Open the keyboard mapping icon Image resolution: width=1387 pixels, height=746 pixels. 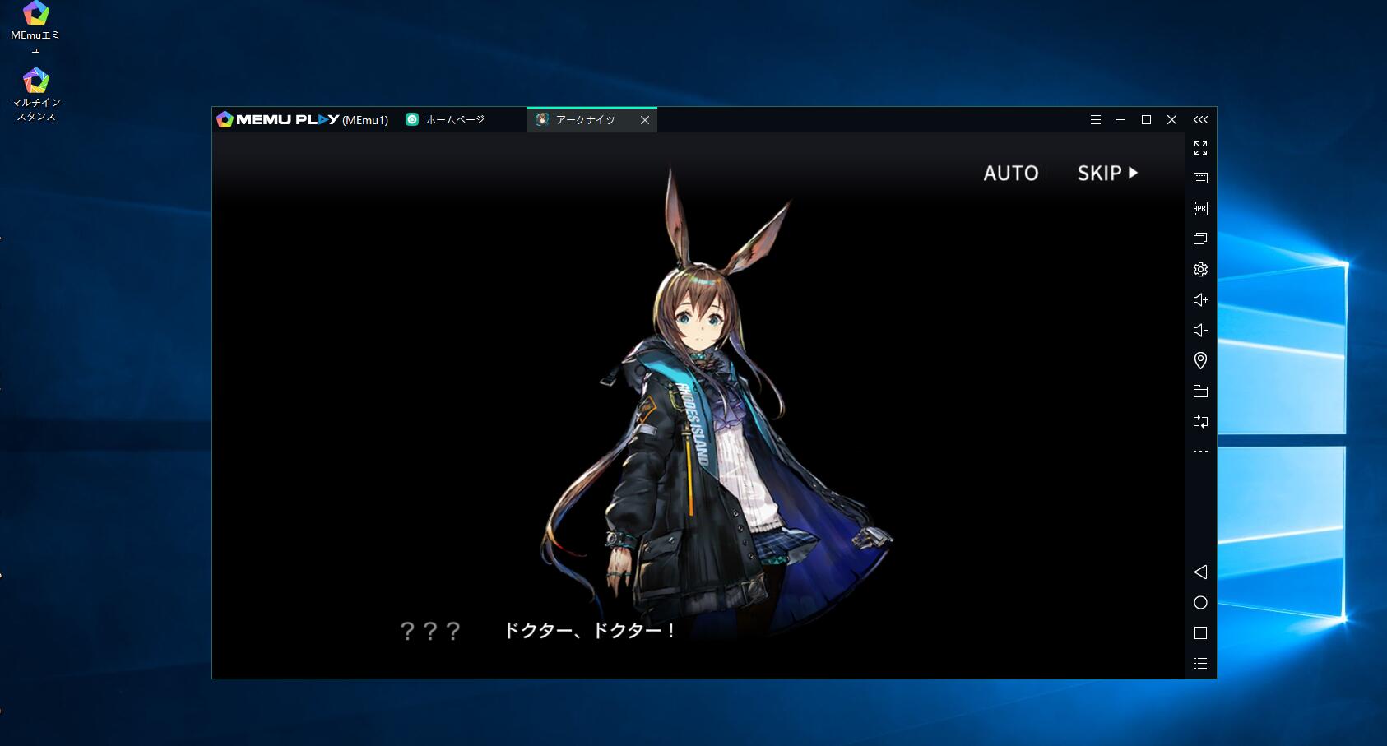[x=1200, y=178]
